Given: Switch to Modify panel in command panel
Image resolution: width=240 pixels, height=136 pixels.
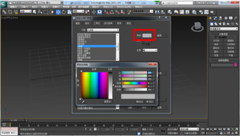Looking at the screenshot, I should point(215,18).
